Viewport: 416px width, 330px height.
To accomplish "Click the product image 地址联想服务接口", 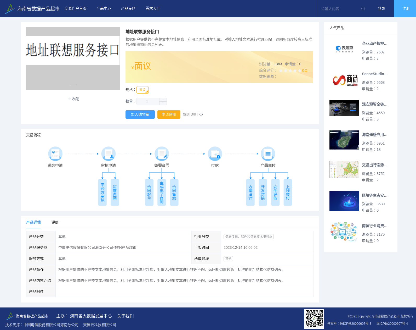I will [73, 59].
